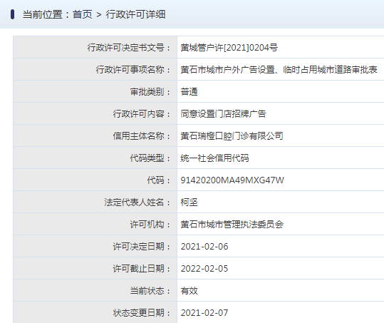This screenshot has height=323, width=384.
Task: Click the dark blue marker beside 当前位置
Action: (x=12, y=14)
